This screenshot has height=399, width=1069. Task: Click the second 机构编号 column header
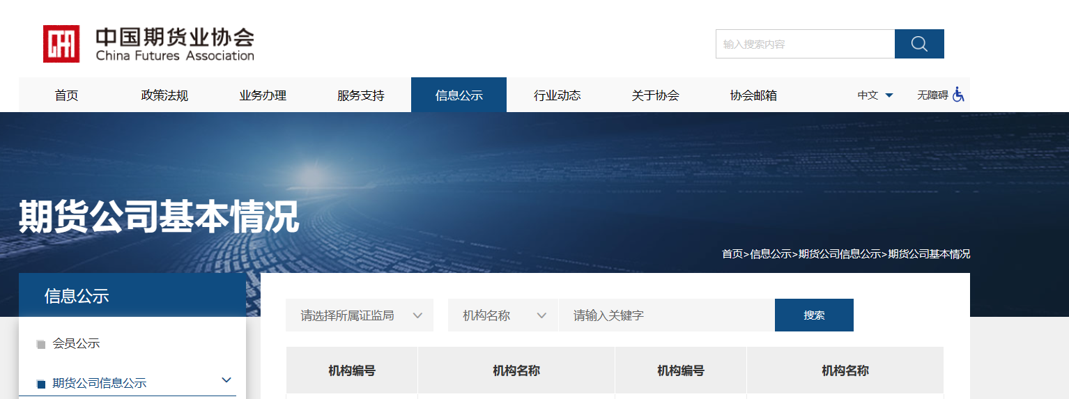click(681, 370)
